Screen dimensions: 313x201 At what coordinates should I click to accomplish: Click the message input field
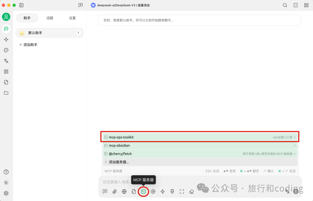pyautogui.click(x=200, y=182)
